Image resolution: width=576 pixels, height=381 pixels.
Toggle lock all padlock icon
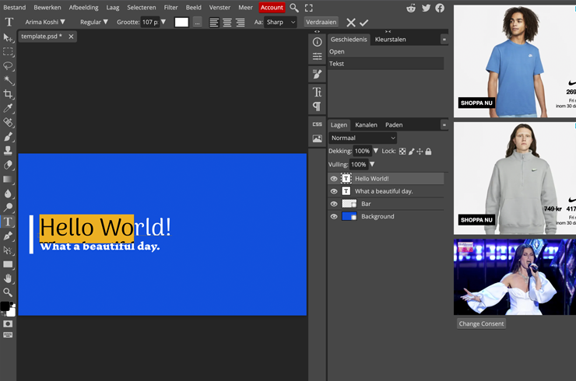pyautogui.click(x=428, y=151)
